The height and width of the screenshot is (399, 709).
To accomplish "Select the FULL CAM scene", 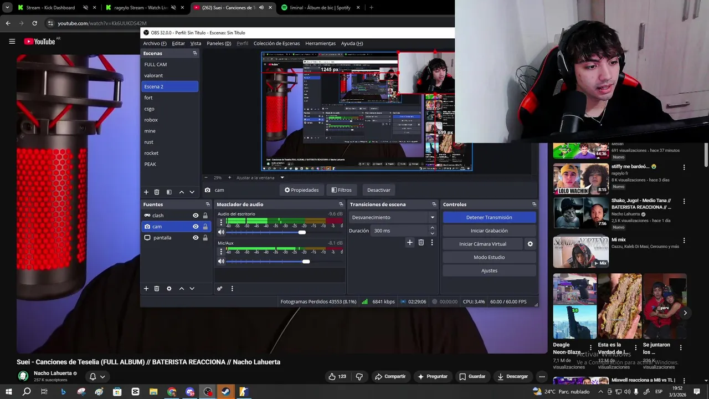I will tap(169, 64).
